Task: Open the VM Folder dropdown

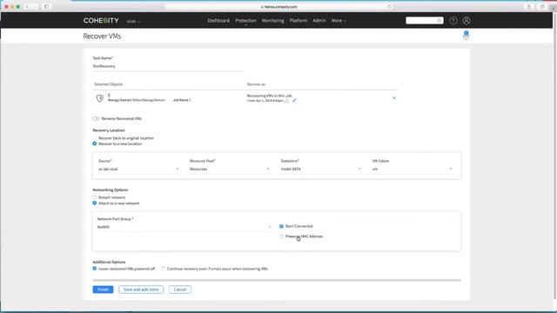Action: click(413, 169)
